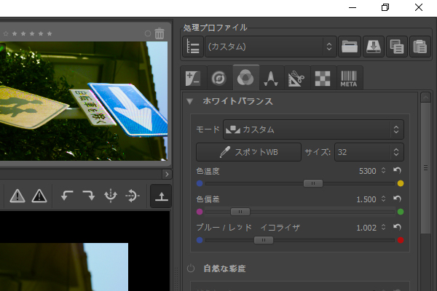Minimize the application window

[353, 7]
